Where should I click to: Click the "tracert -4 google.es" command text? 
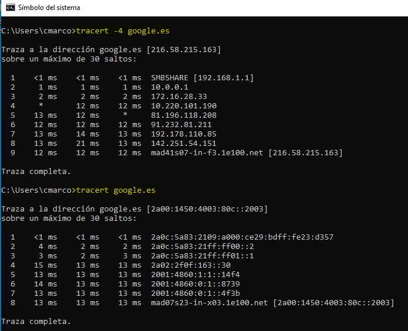click(123, 30)
